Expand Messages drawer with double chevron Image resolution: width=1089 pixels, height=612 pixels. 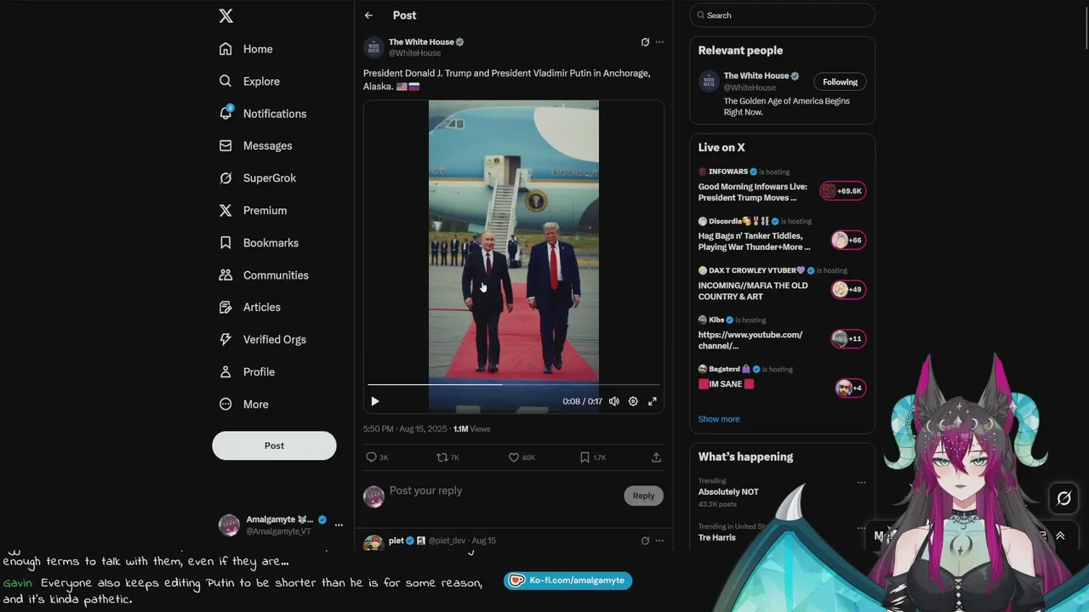(1060, 536)
